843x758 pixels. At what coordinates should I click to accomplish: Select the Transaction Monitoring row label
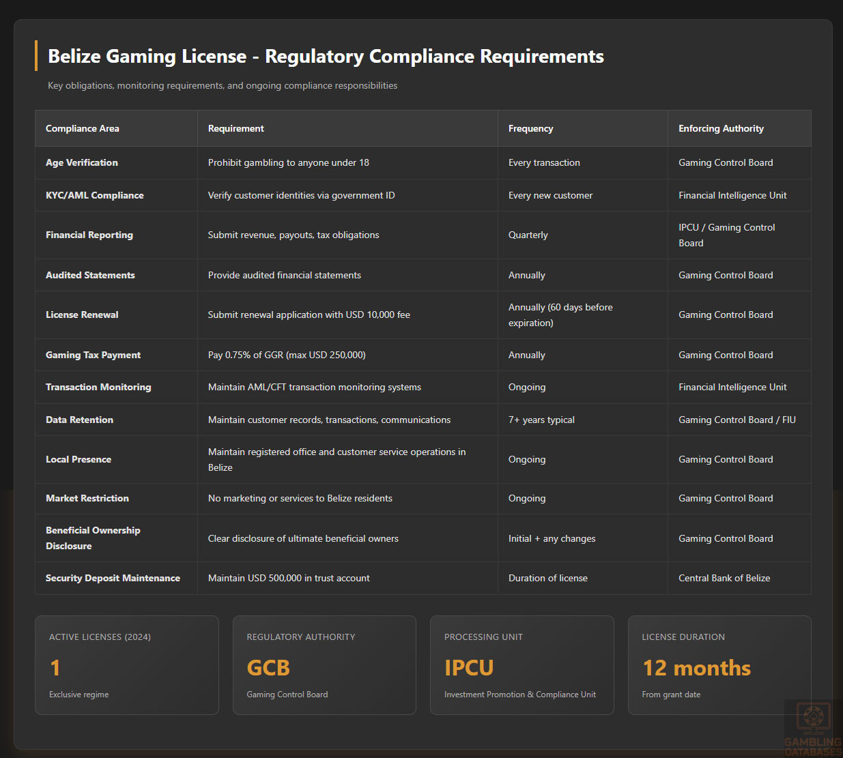pyautogui.click(x=98, y=387)
